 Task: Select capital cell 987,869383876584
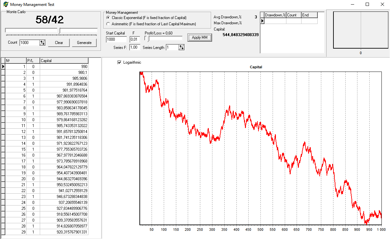click(x=64, y=96)
